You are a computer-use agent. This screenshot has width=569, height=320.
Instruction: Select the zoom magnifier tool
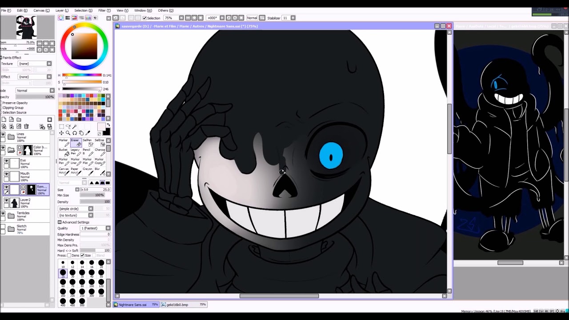click(x=68, y=133)
